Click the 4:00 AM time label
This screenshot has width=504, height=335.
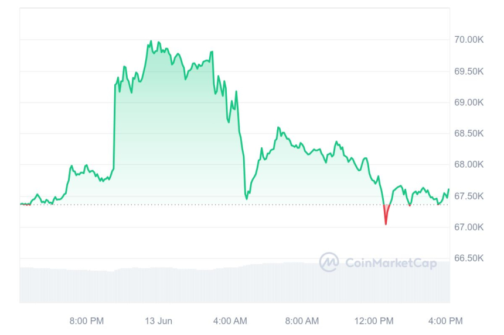230,321
